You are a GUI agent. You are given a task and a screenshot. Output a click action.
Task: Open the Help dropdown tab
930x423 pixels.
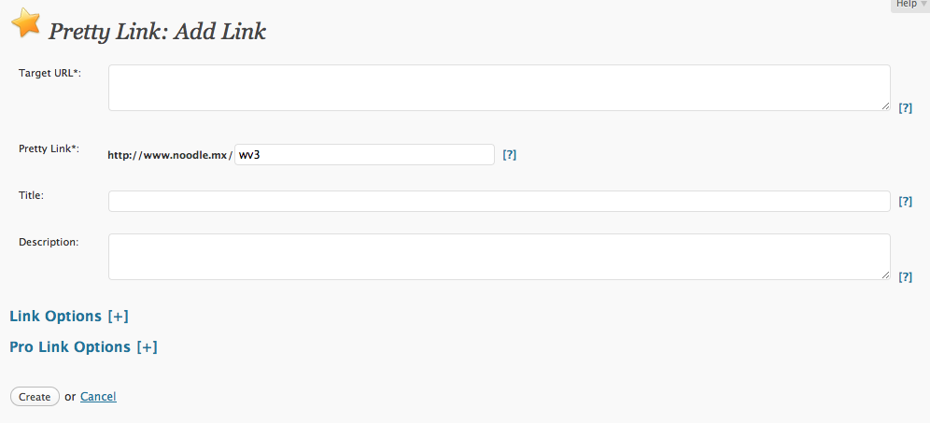pyautogui.click(x=910, y=5)
